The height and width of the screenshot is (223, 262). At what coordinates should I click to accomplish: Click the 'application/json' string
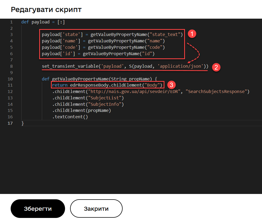(180, 66)
